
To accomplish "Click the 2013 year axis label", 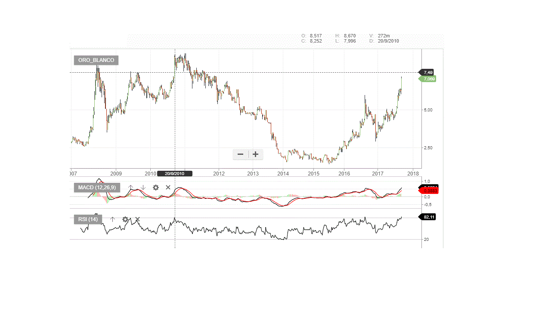I will (x=253, y=174).
